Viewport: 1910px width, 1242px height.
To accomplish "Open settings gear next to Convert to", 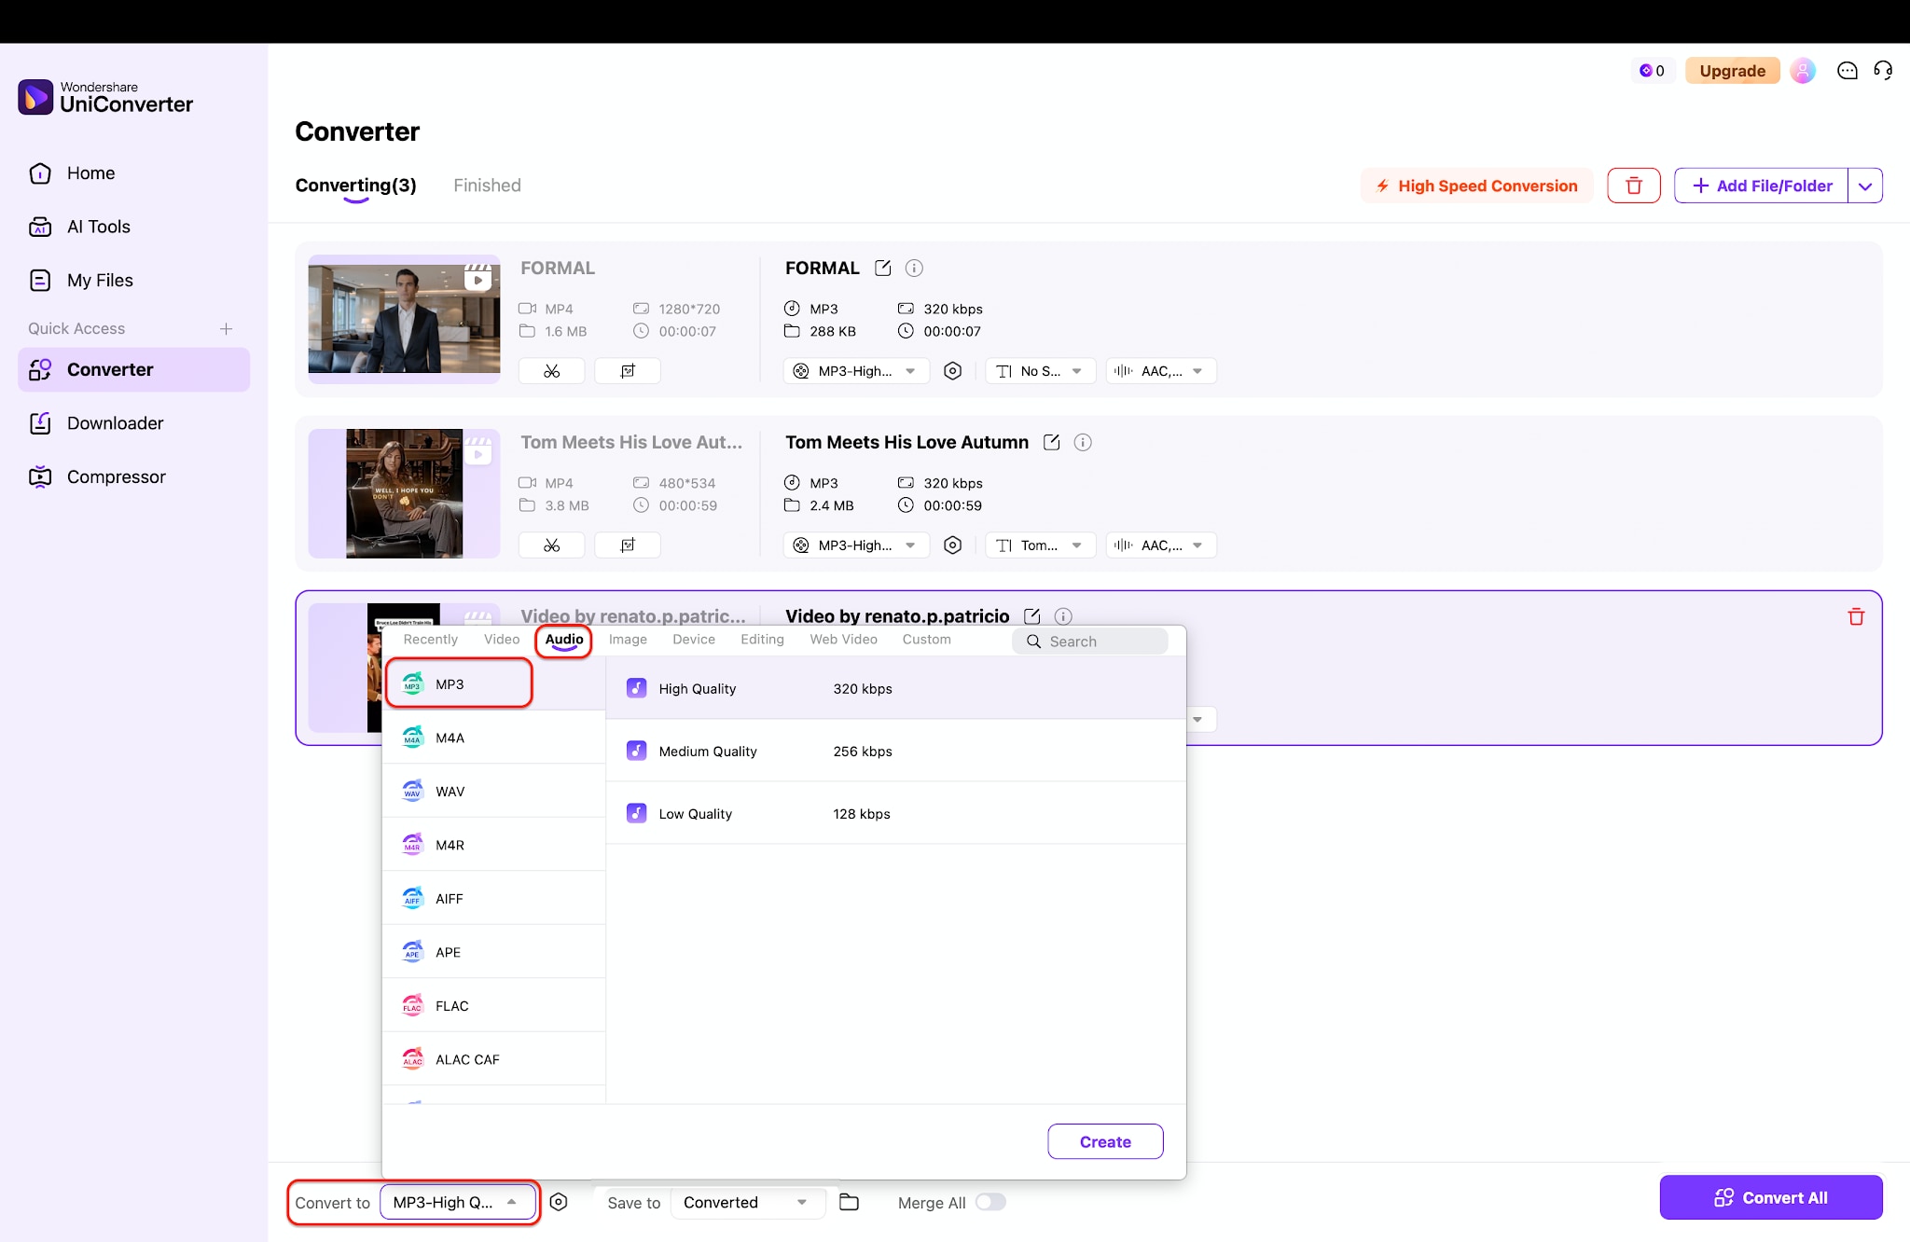I will pyautogui.click(x=559, y=1202).
